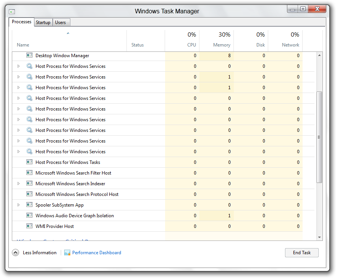The width and height of the screenshot is (337, 279).
Task: Collapse details with Less Information arrow
Action: pos(16,253)
